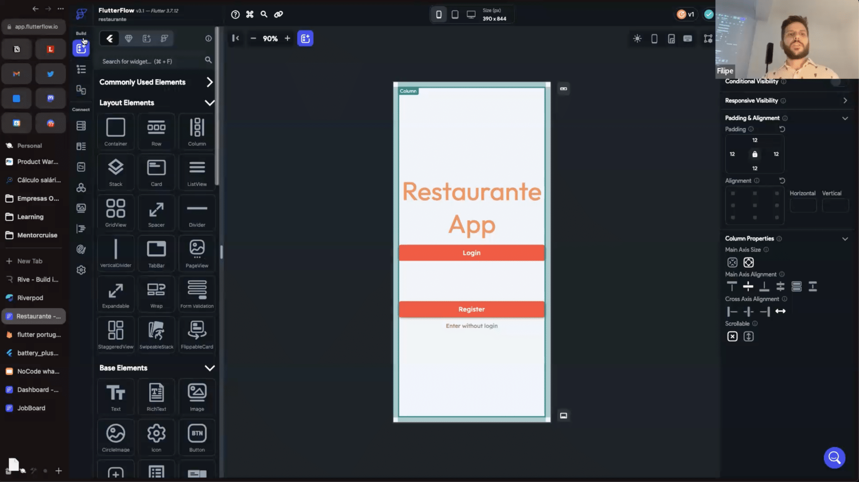Disable Scrollable with the X option
The height and width of the screenshot is (482, 859).
[732, 337]
